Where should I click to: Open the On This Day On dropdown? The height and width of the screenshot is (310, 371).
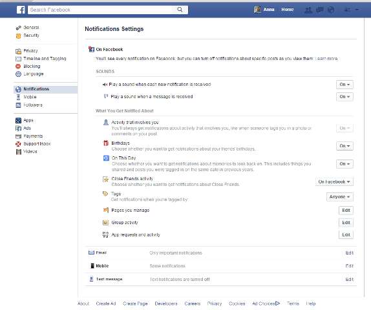click(344, 164)
